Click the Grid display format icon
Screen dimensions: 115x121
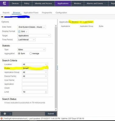(19, 31)
